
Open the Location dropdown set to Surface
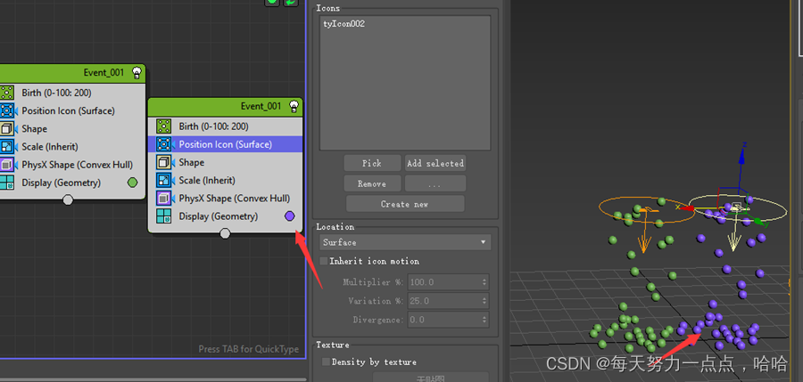click(x=404, y=242)
